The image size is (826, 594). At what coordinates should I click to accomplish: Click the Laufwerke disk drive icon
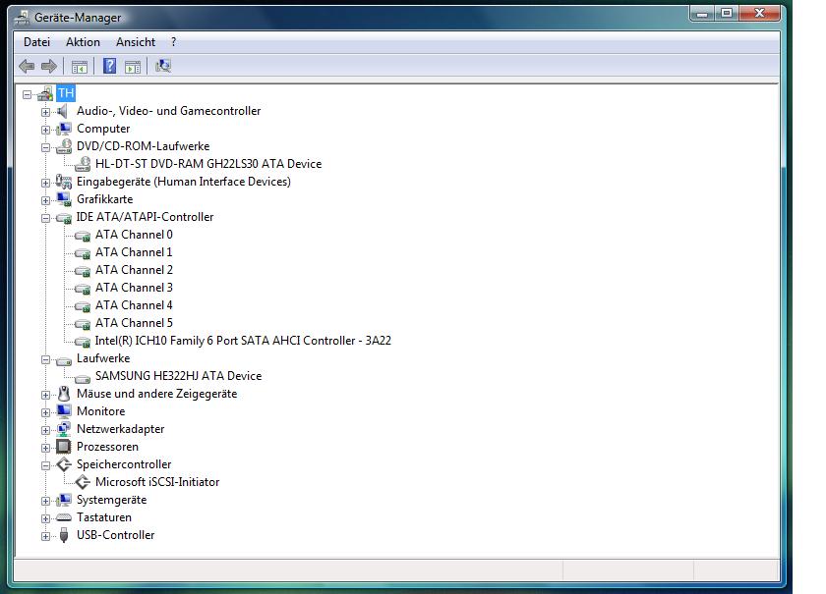pos(64,360)
